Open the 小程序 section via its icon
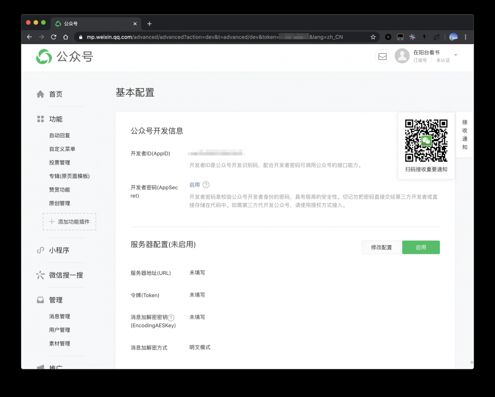The width and height of the screenshot is (495, 397). click(41, 250)
